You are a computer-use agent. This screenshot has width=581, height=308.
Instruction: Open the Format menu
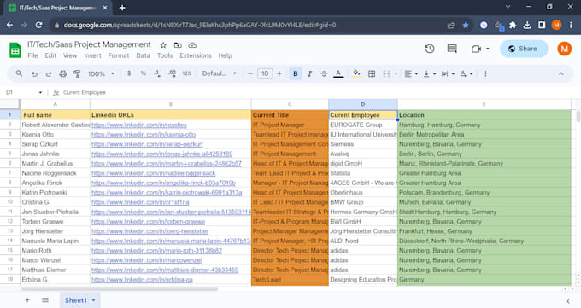[x=119, y=55]
